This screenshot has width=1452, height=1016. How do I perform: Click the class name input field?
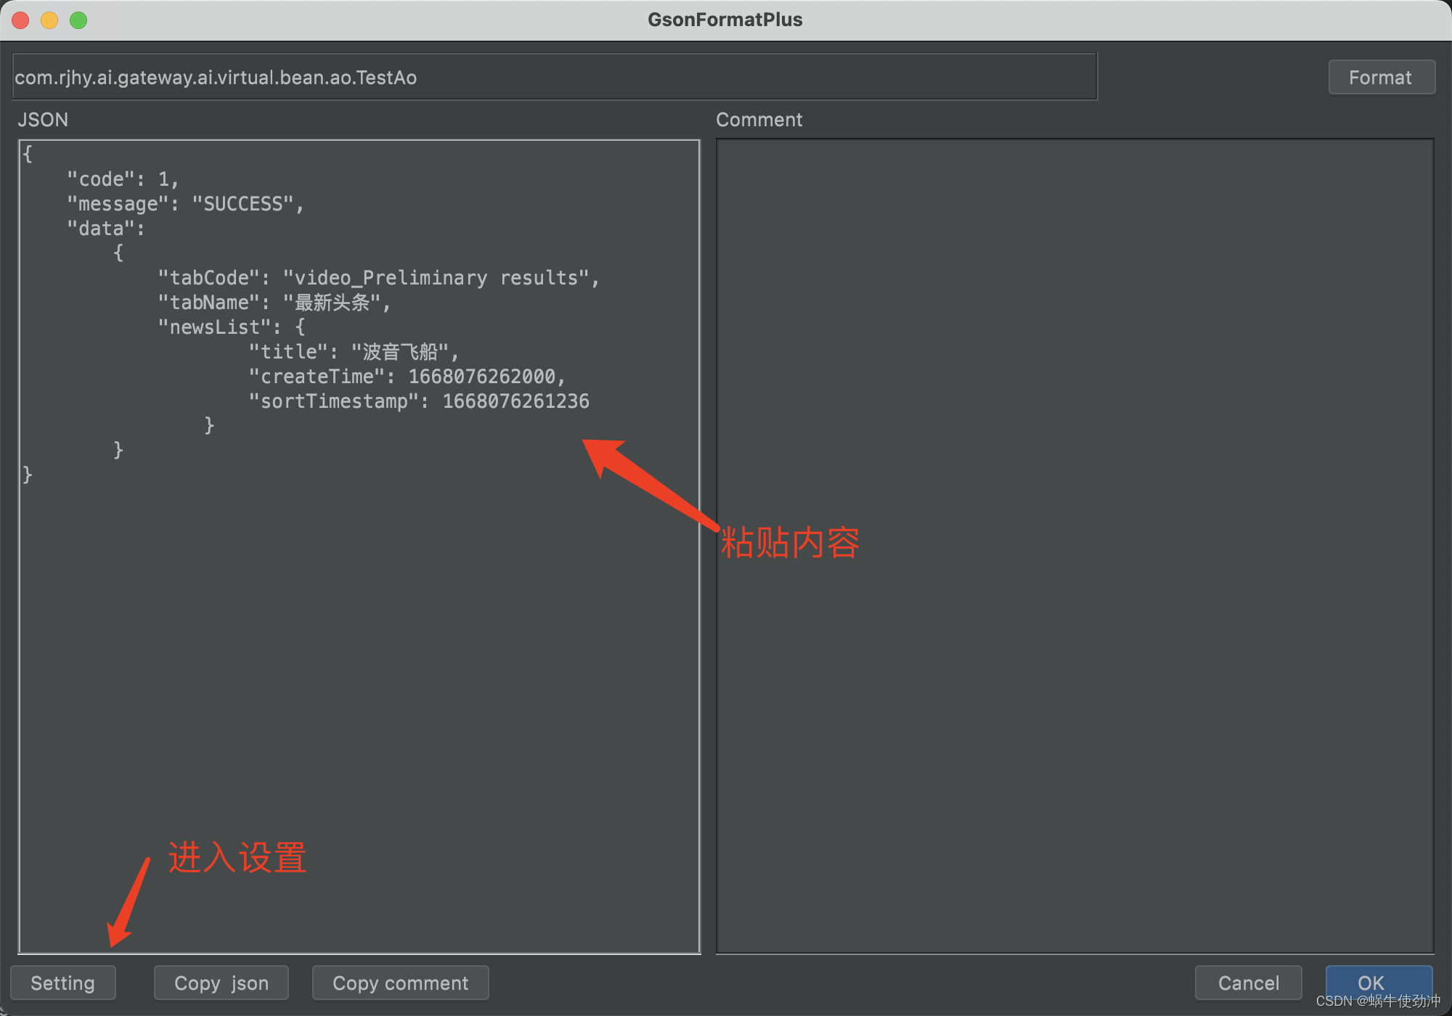[554, 77]
